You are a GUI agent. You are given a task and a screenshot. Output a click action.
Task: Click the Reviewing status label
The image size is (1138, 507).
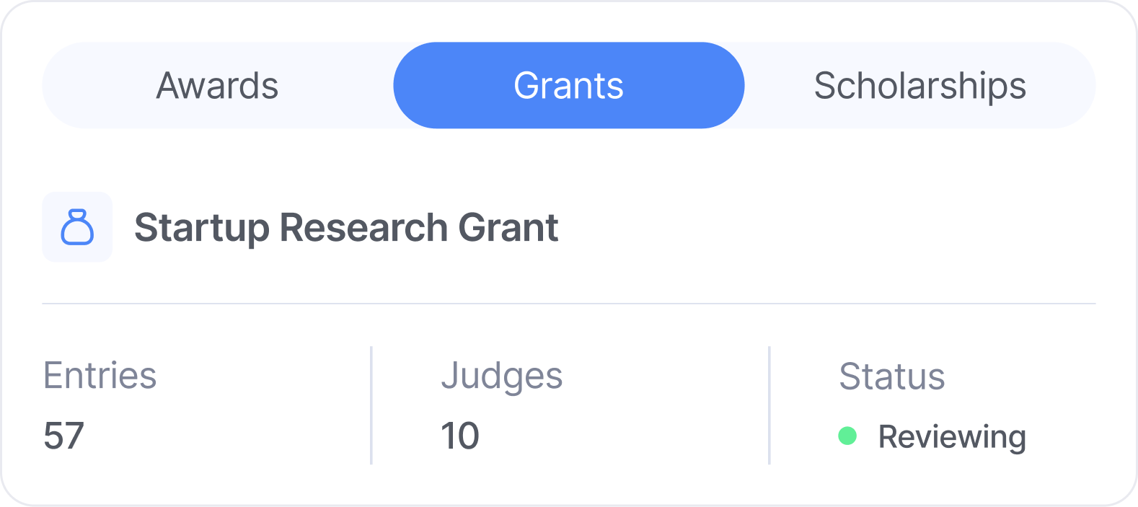(x=952, y=436)
